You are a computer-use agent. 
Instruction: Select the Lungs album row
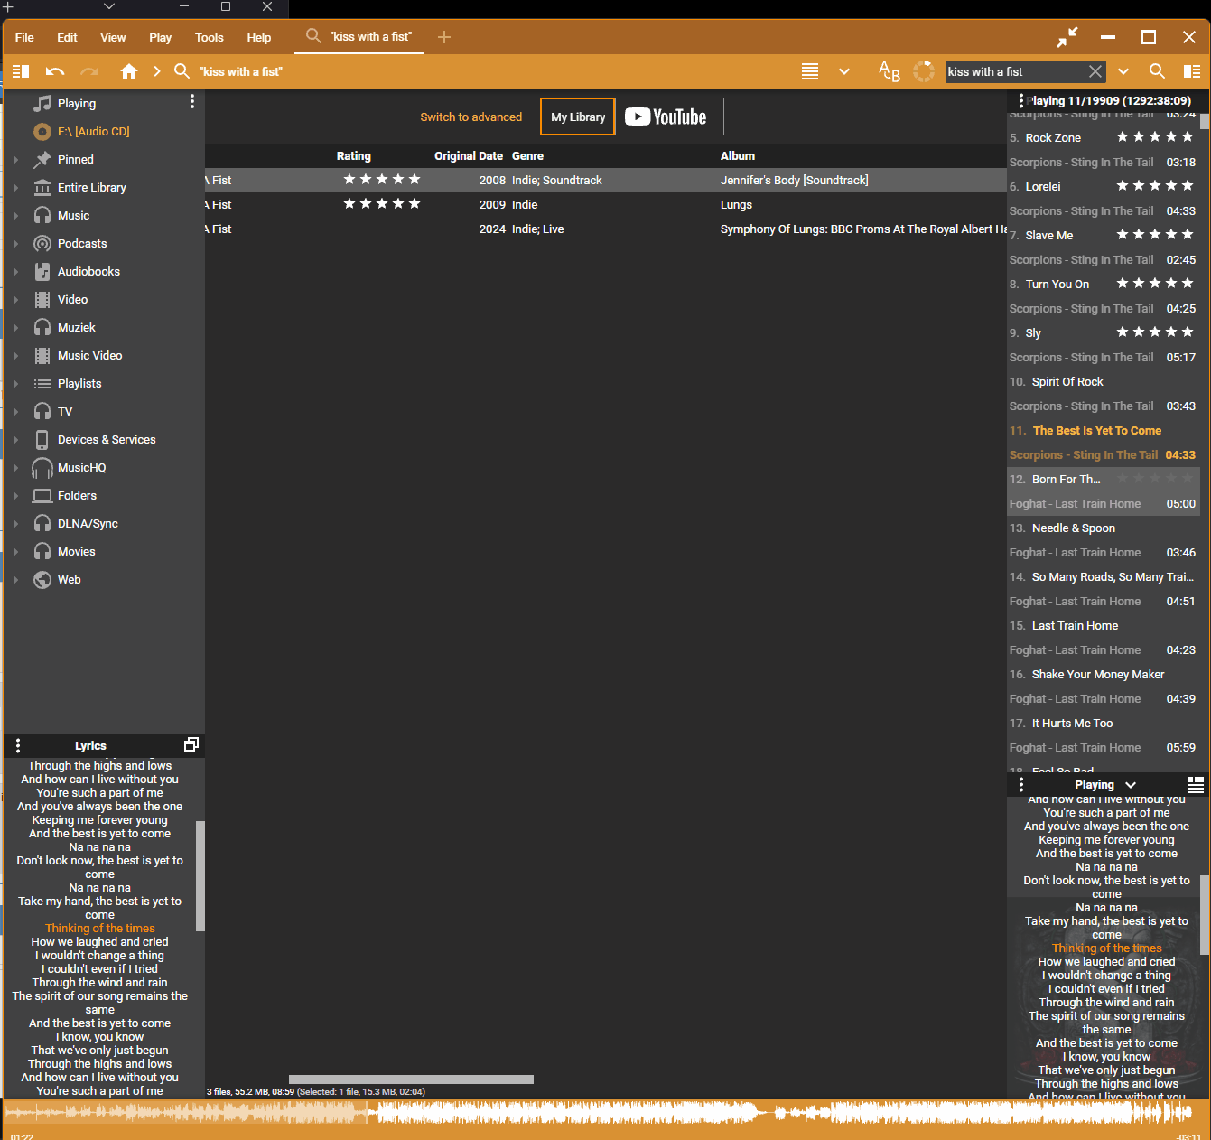click(x=605, y=204)
